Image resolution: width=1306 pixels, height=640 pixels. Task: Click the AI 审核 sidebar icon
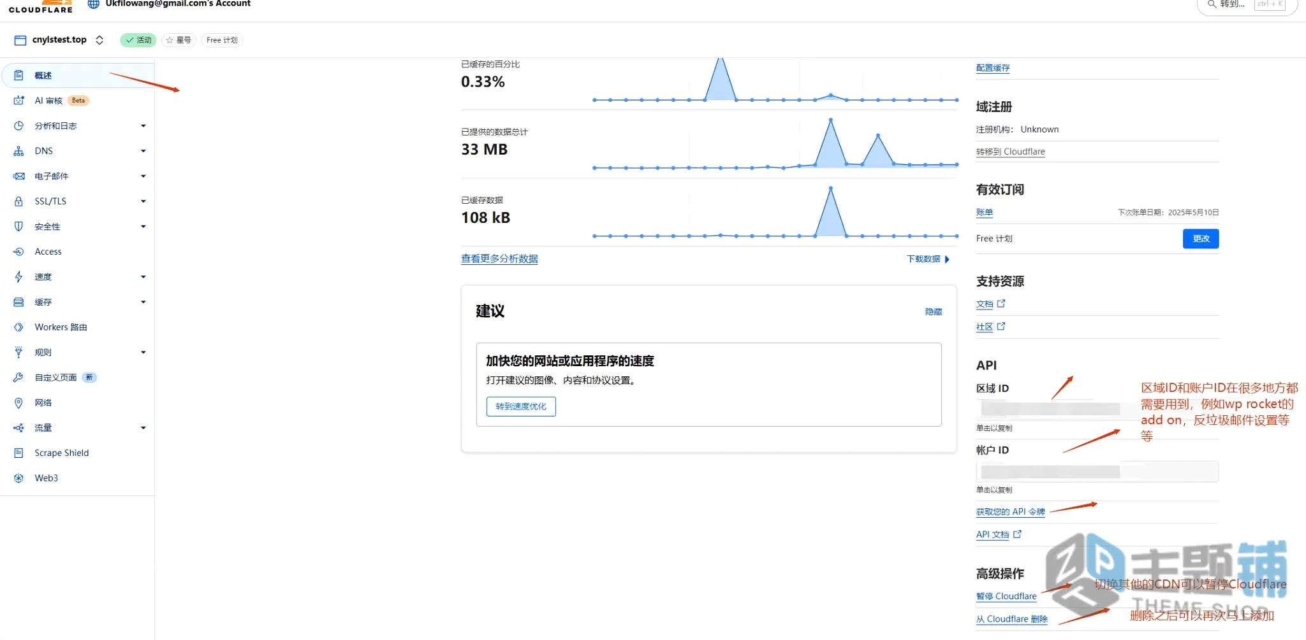click(x=18, y=101)
